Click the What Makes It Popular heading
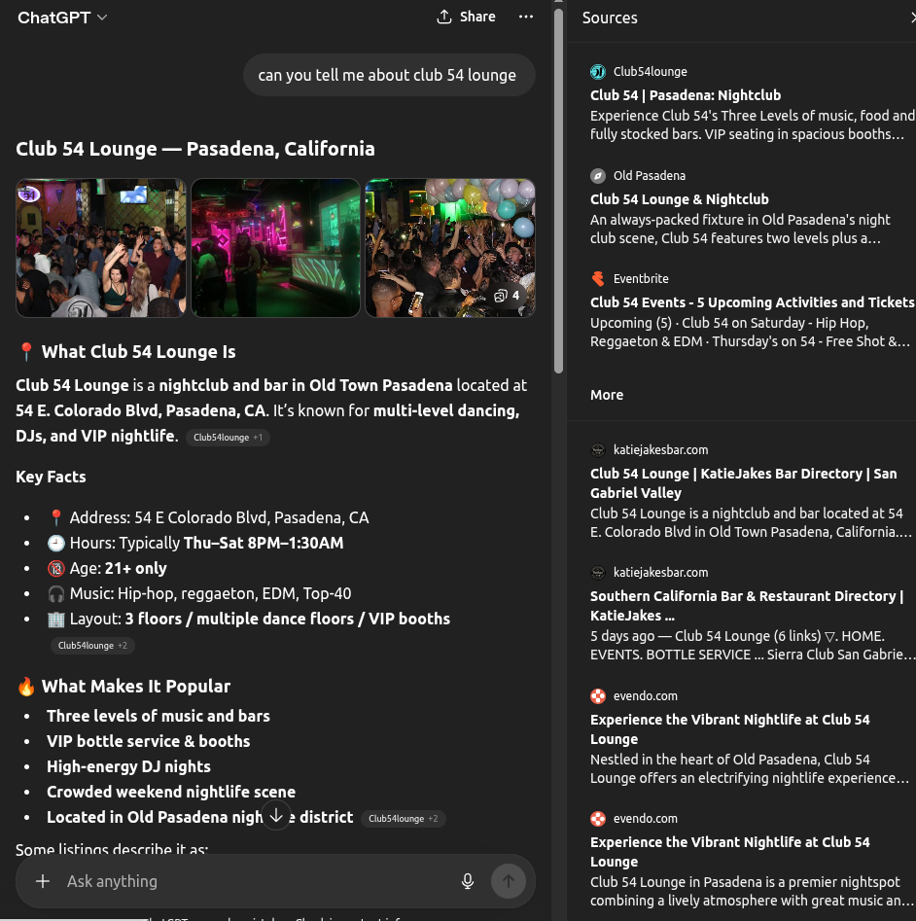Image resolution: width=916 pixels, height=921 pixels. coord(135,686)
